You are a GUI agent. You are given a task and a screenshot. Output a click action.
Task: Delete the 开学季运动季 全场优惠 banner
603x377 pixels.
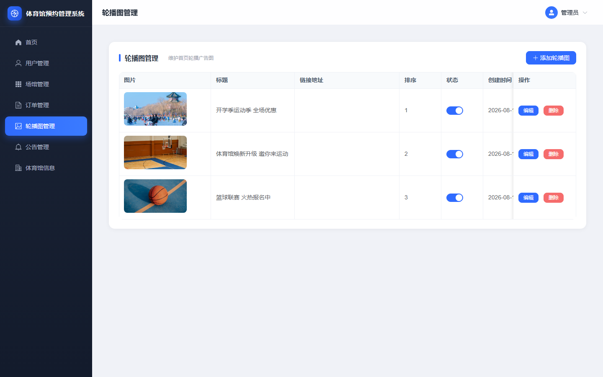click(554, 111)
